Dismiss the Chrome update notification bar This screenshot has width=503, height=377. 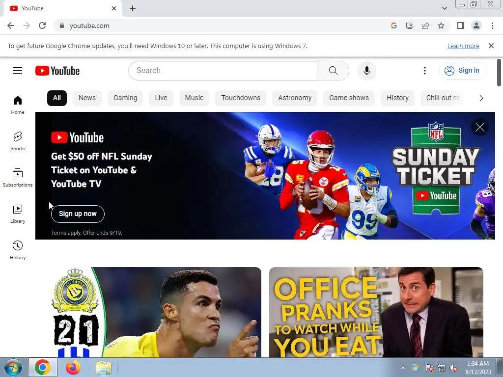[x=491, y=46]
